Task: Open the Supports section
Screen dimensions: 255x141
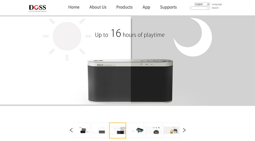Action: click(168, 7)
